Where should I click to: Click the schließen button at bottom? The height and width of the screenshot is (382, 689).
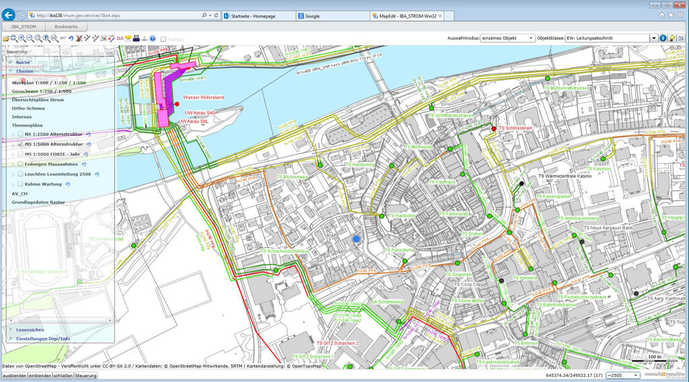(x=63, y=375)
